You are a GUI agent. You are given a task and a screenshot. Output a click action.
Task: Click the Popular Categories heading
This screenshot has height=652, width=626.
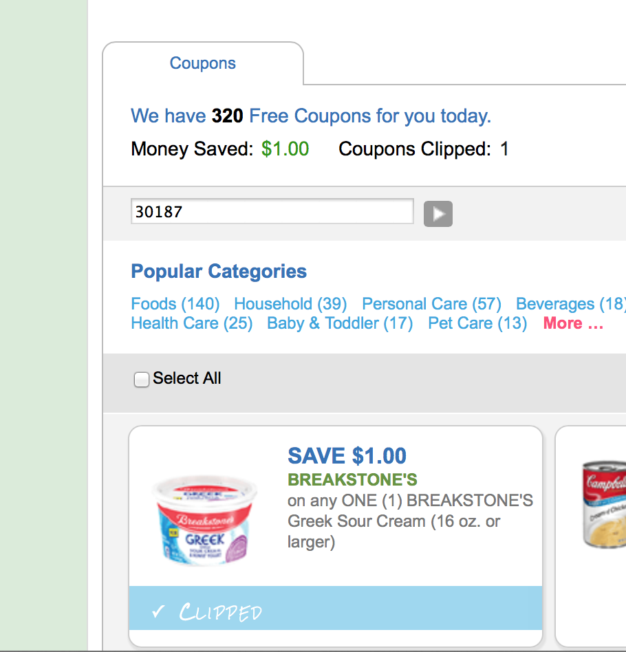219,271
